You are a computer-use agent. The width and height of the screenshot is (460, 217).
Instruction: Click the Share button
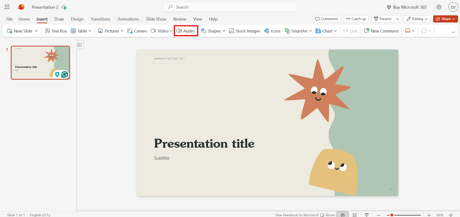coord(445,19)
